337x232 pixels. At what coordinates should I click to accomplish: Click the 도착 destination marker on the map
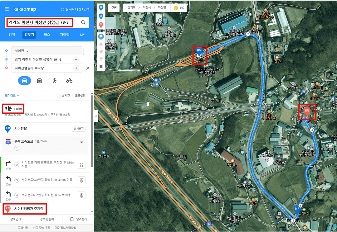point(307,111)
